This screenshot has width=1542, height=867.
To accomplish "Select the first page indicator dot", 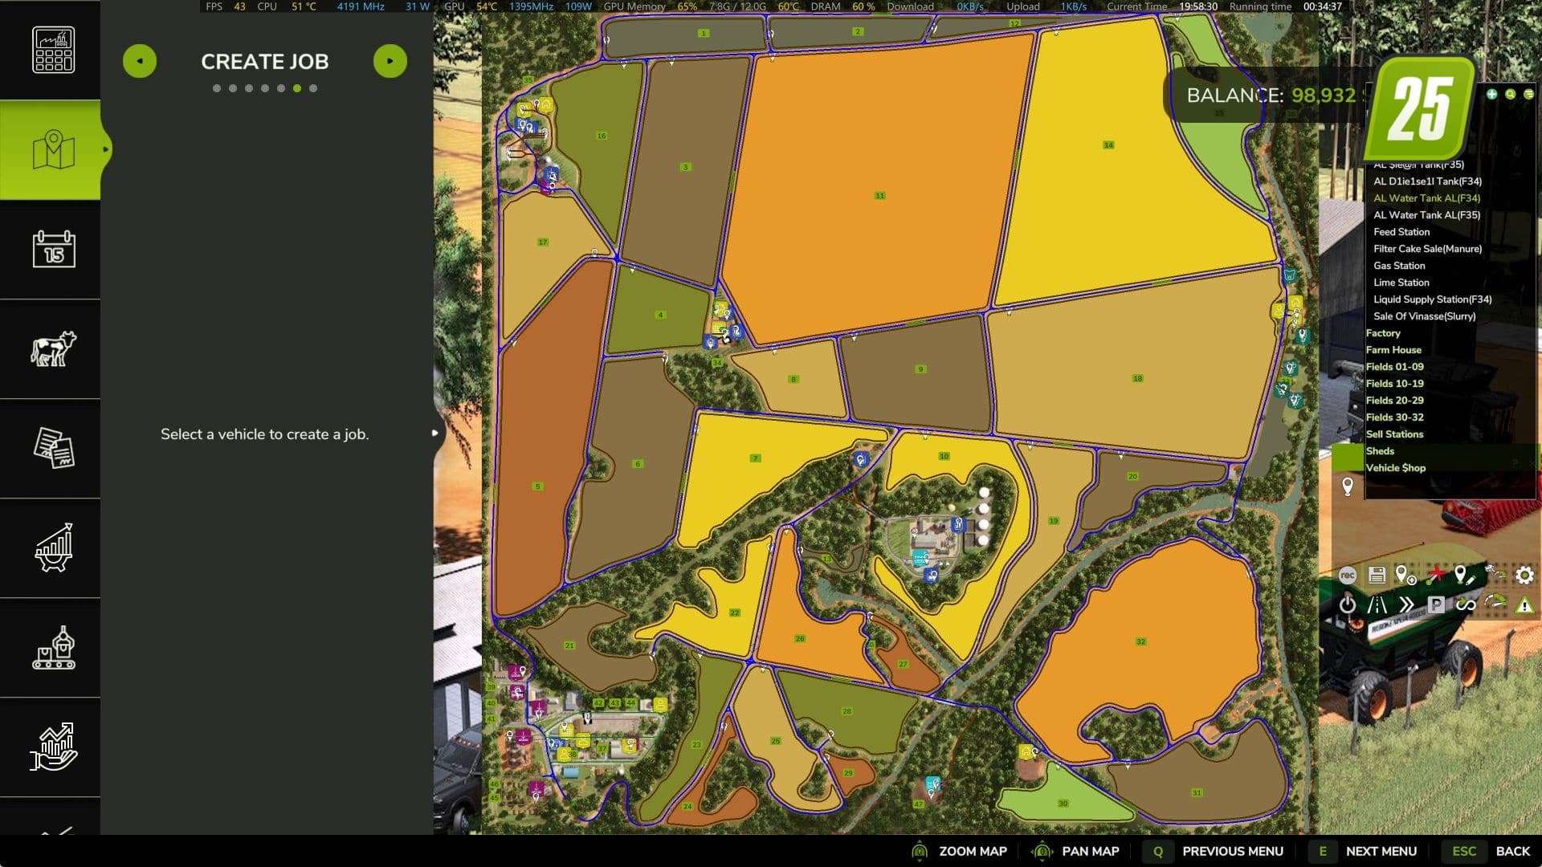I will tap(217, 88).
